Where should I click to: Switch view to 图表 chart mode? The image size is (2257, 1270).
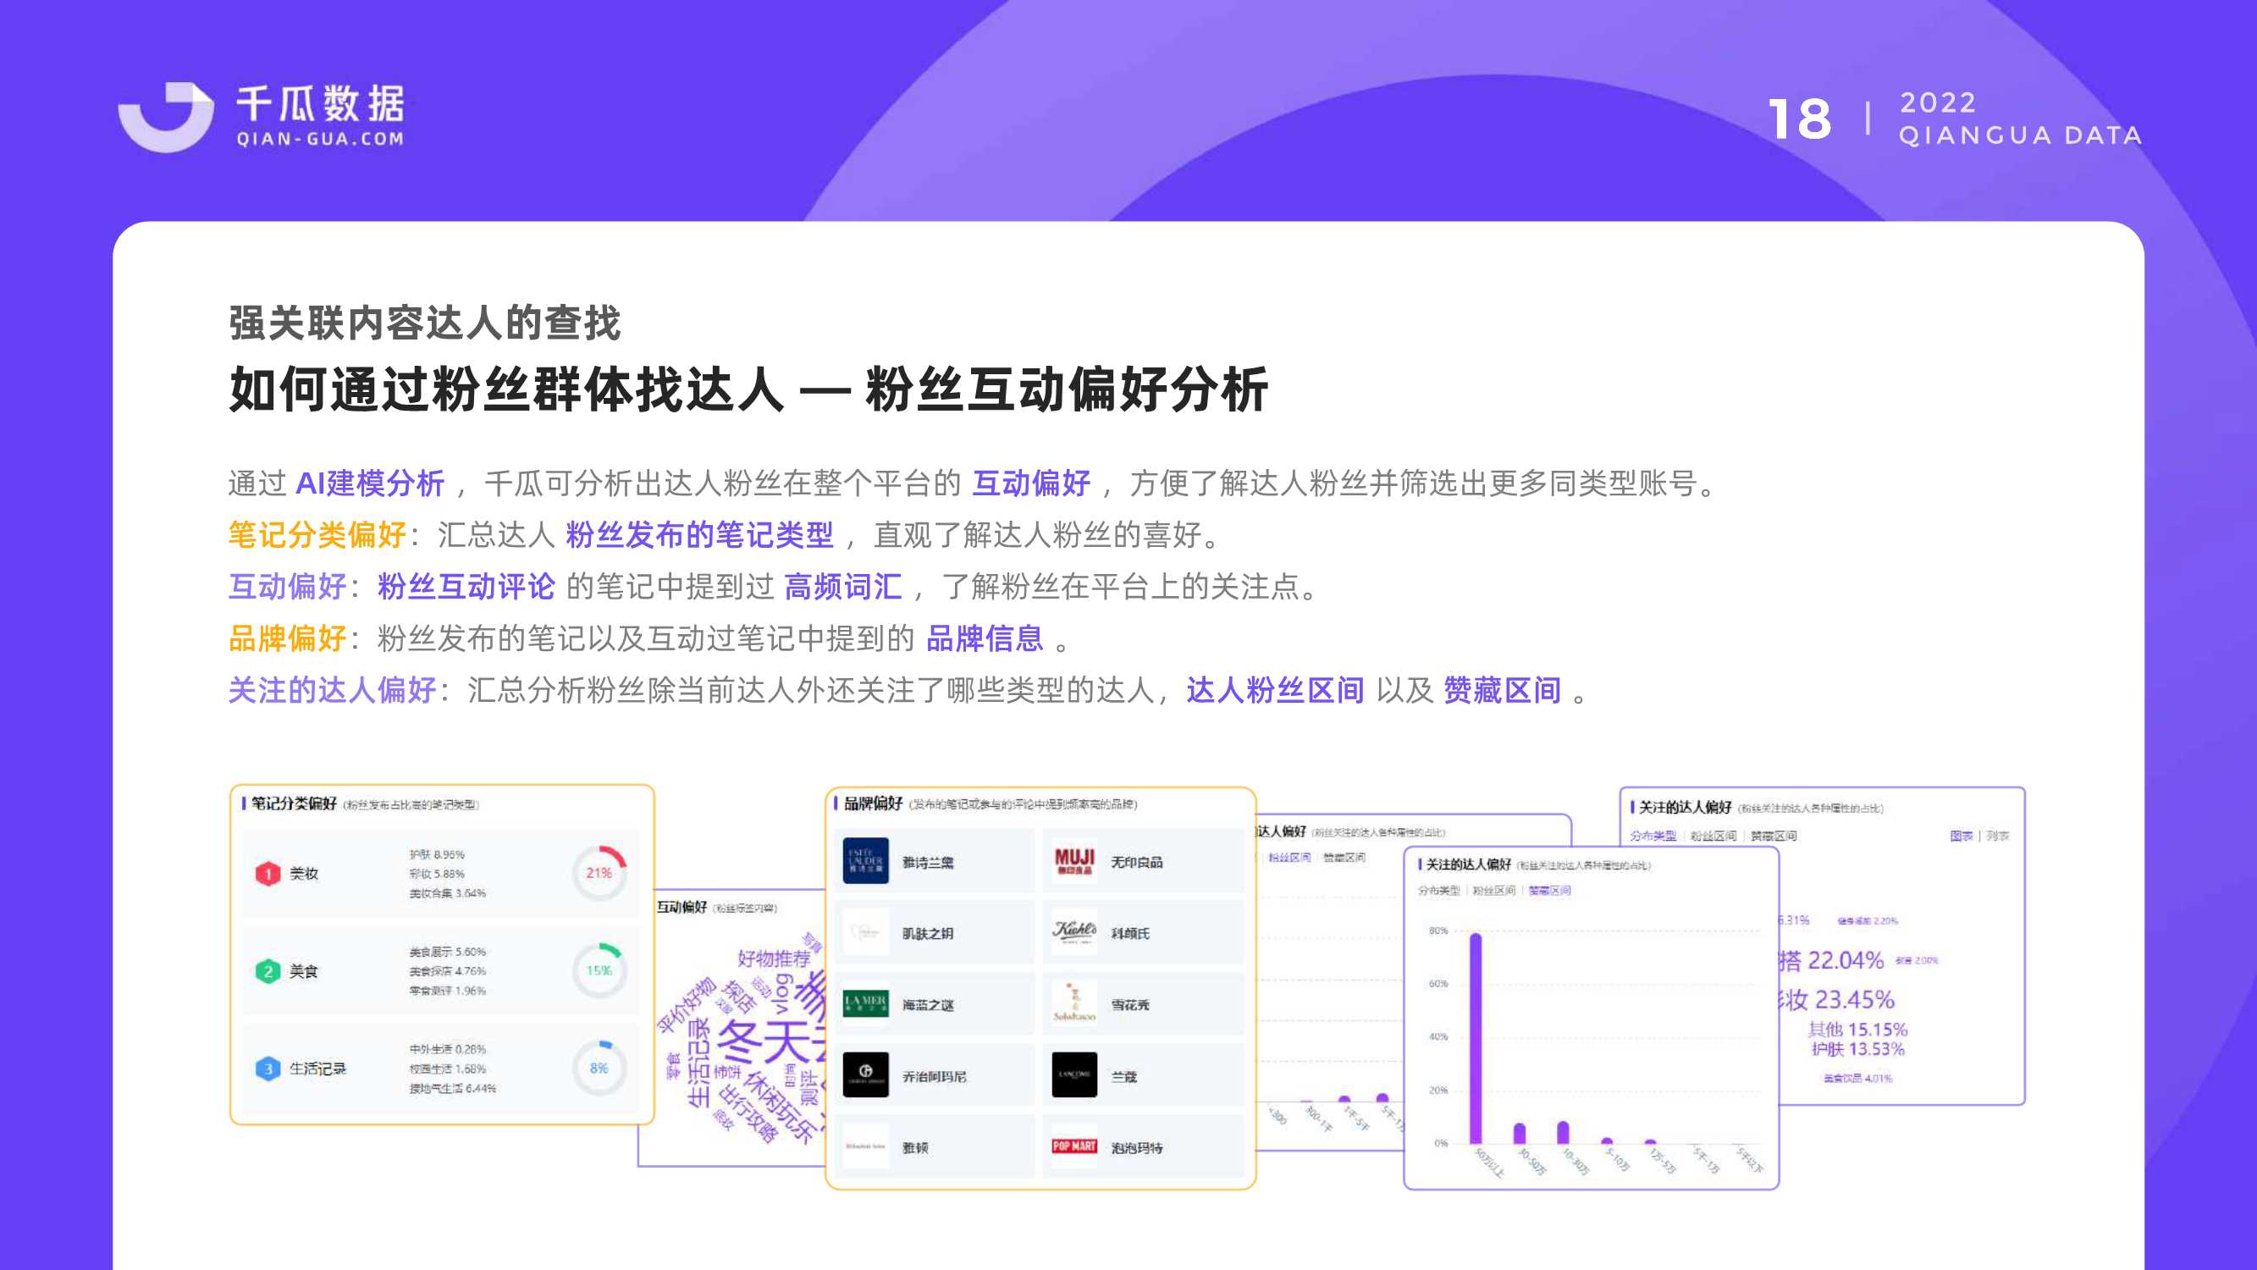[1962, 837]
